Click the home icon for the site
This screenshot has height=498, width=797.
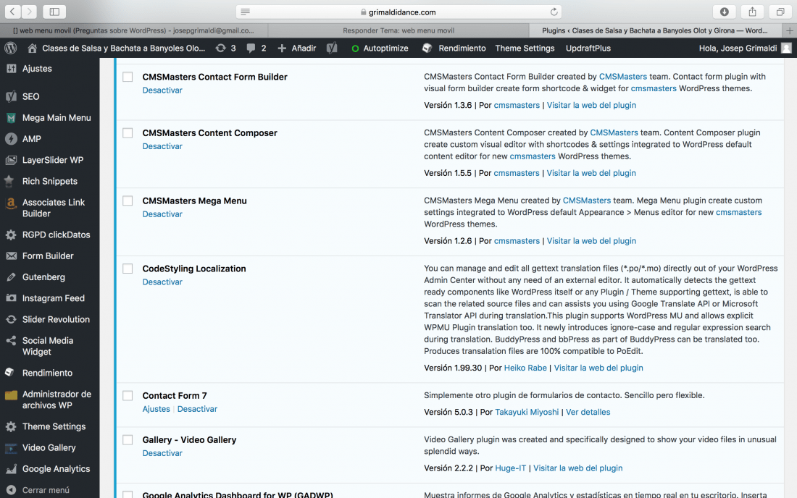coord(32,48)
